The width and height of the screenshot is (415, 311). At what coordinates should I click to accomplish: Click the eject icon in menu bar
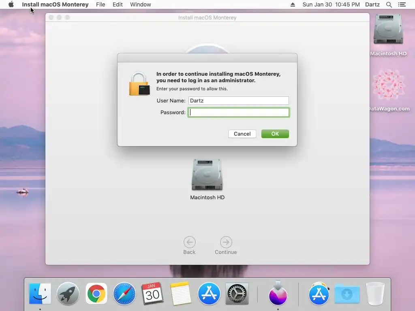pyautogui.click(x=293, y=4)
